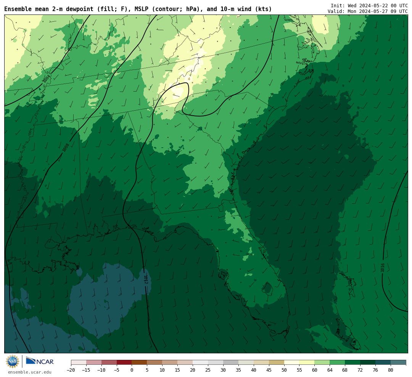Open the ensemble.ucar.edu text link
The image size is (412, 377).
30,372
